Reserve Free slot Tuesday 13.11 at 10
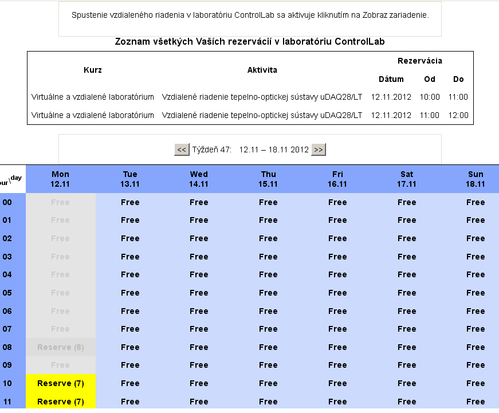 pyautogui.click(x=130, y=383)
